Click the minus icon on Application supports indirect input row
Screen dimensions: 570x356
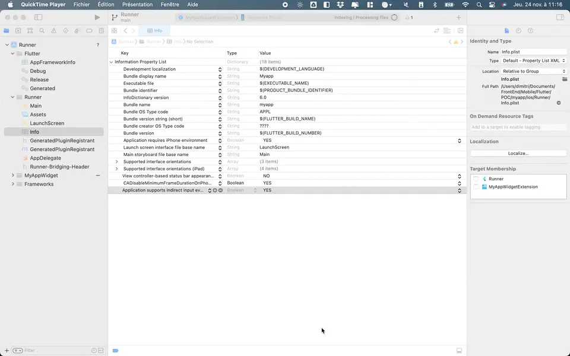[x=220, y=190]
